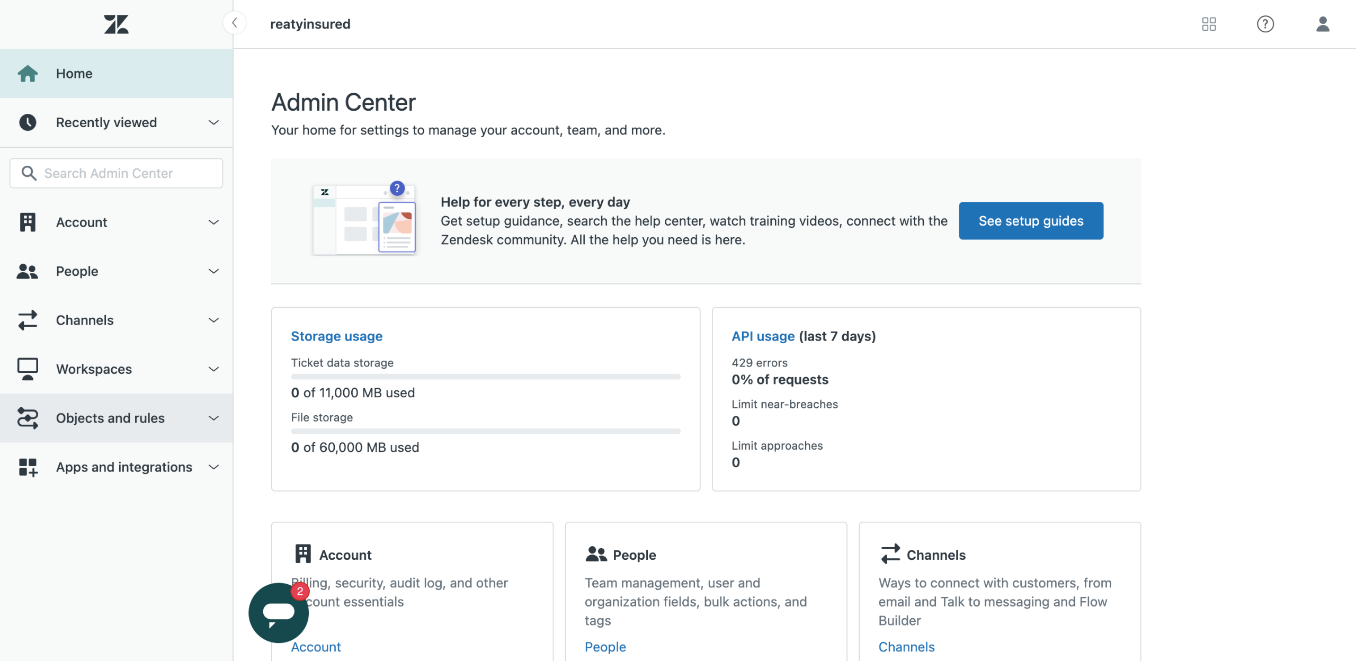Screen dimensions: 1356x661
Task: Click the Zendesk logo icon
Action: click(x=116, y=24)
